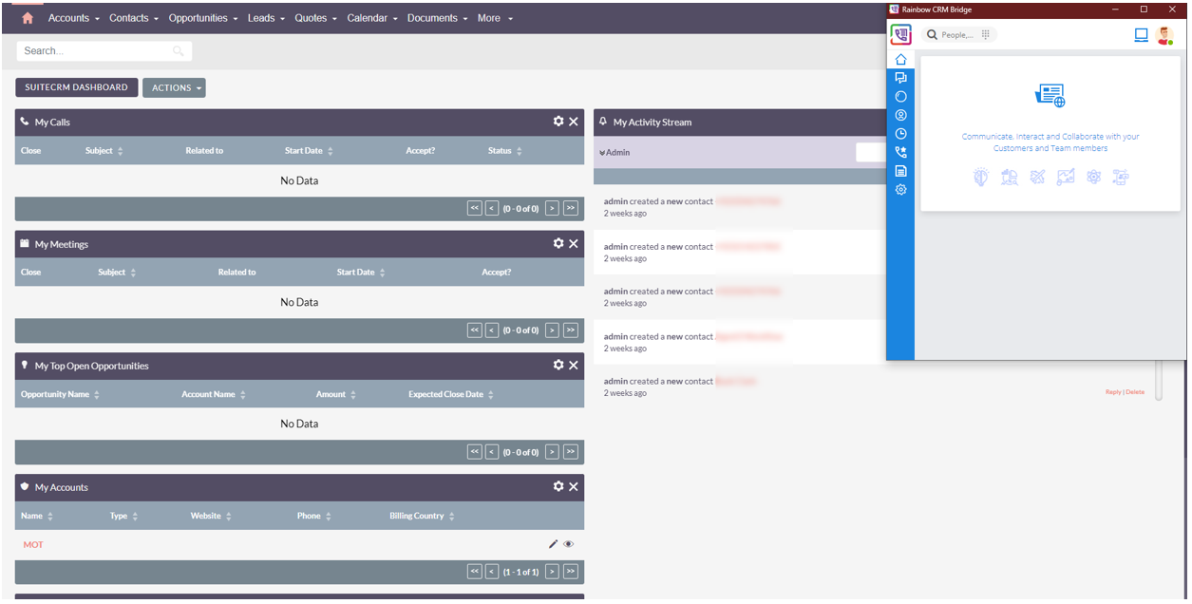Open the contacts person icon in Rainbow sidebar
Image resolution: width=1192 pixels, height=604 pixels.
(x=900, y=115)
